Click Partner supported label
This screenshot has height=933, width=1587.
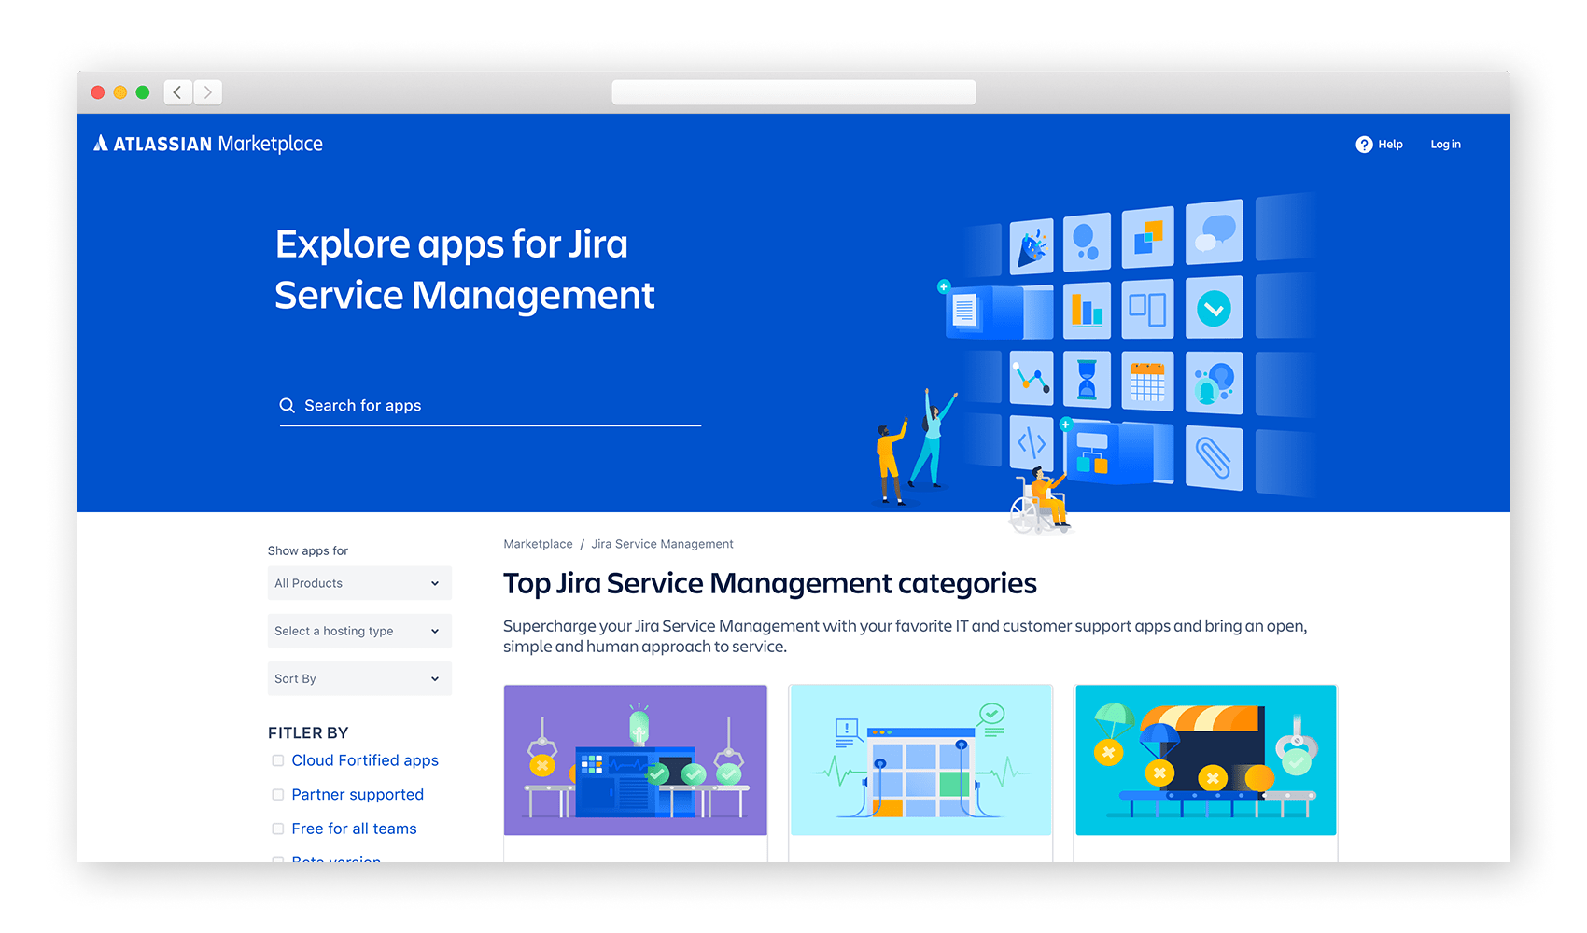pyautogui.click(x=358, y=795)
